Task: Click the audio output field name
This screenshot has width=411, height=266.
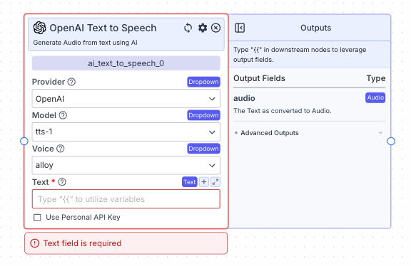Action: tap(244, 98)
